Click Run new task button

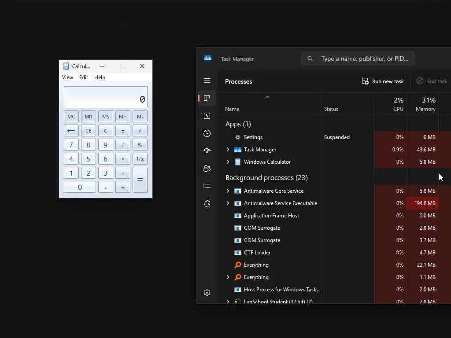click(x=383, y=81)
